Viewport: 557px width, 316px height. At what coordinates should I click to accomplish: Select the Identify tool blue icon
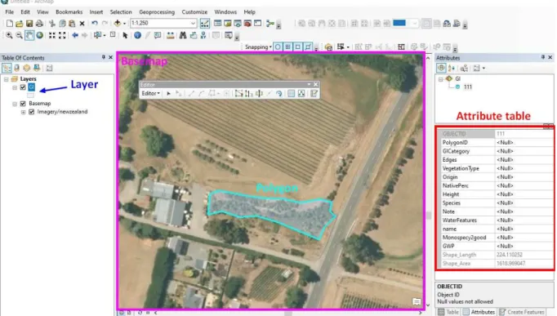click(137, 35)
